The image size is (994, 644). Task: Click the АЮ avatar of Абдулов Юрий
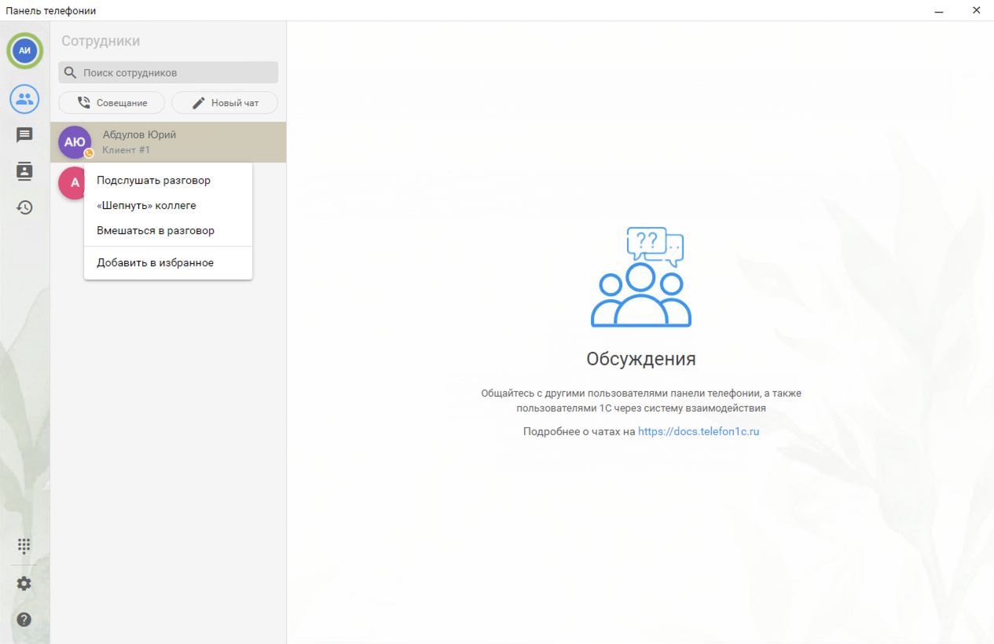pyautogui.click(x=75, y=142)
